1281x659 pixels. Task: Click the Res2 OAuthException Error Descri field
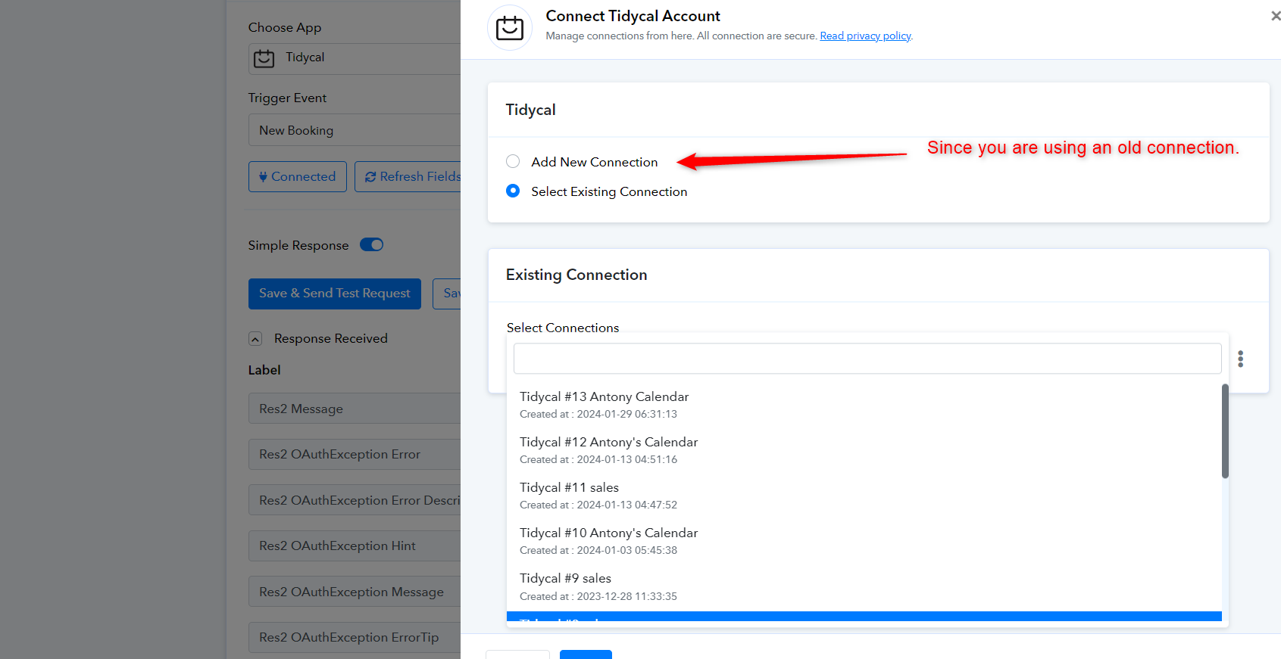(355, 500)
